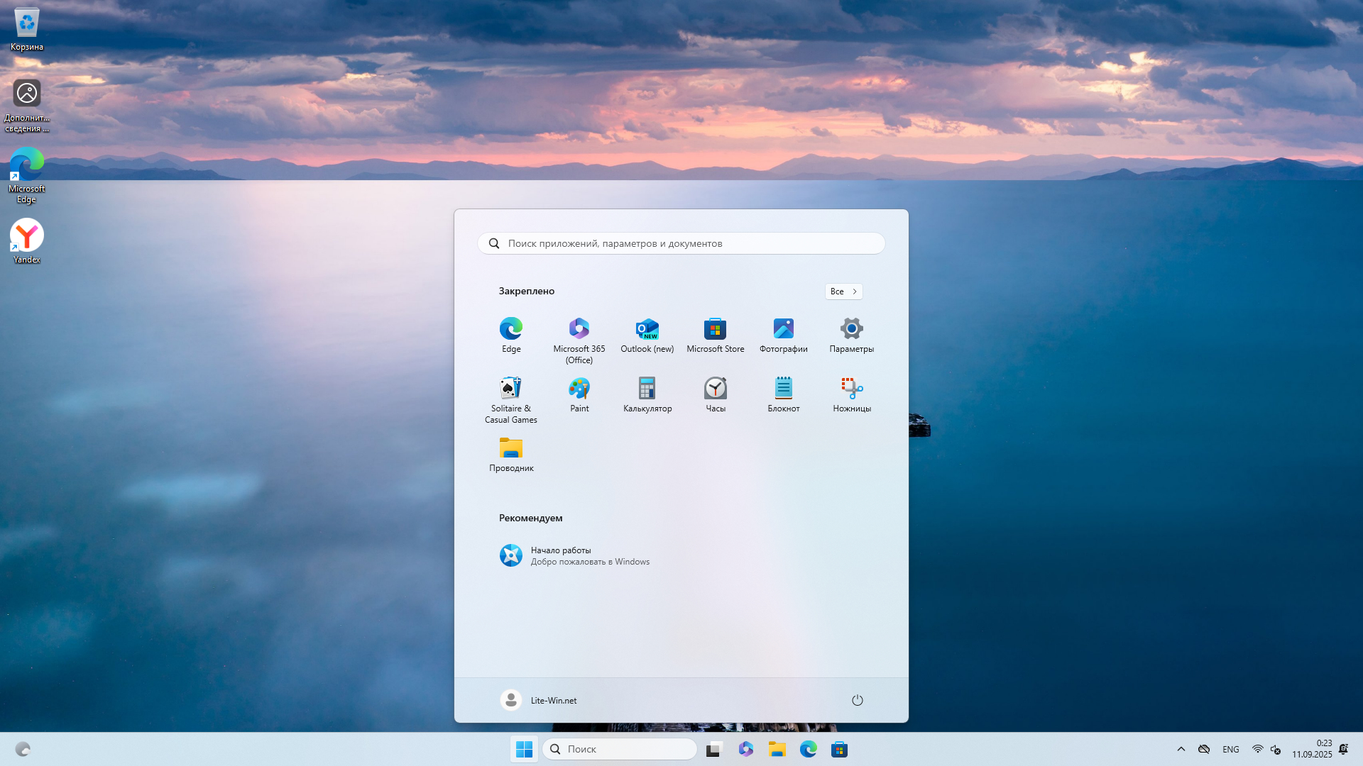Show hidden tray icons via the chevron
Viewport: 1363px width, 766px height.
[1181, 749]
